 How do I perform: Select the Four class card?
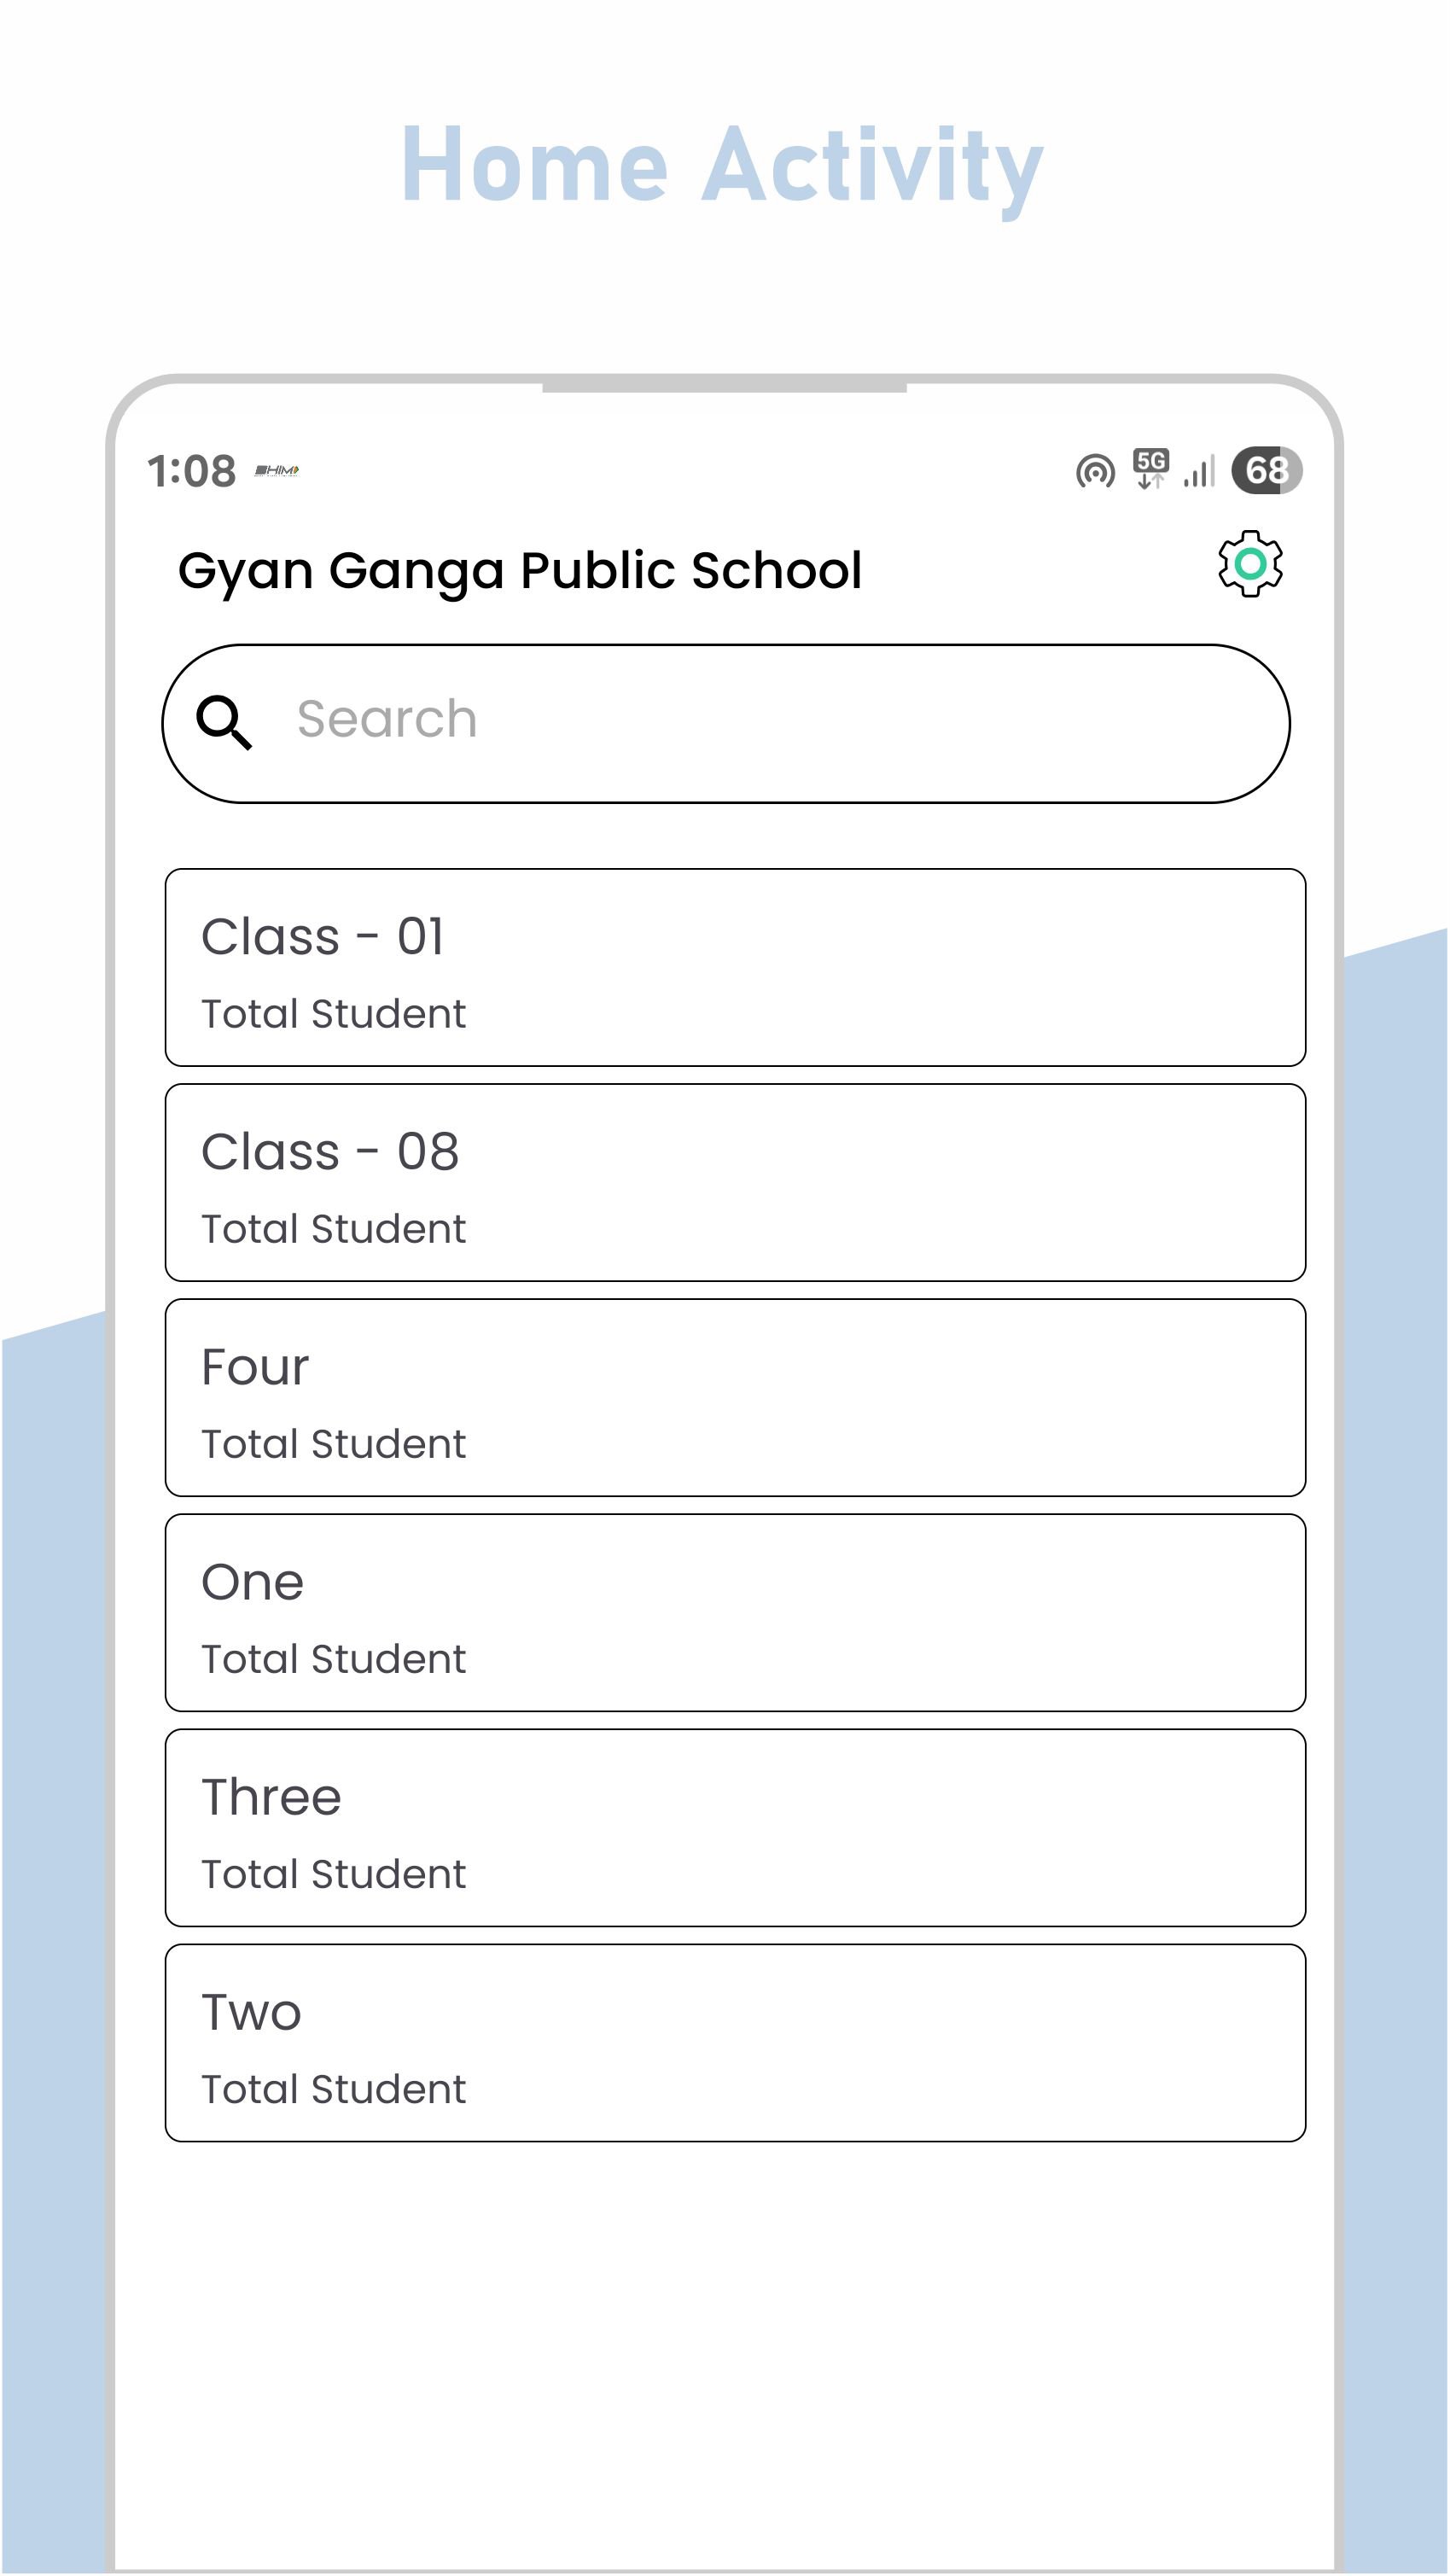point(735,1397)
